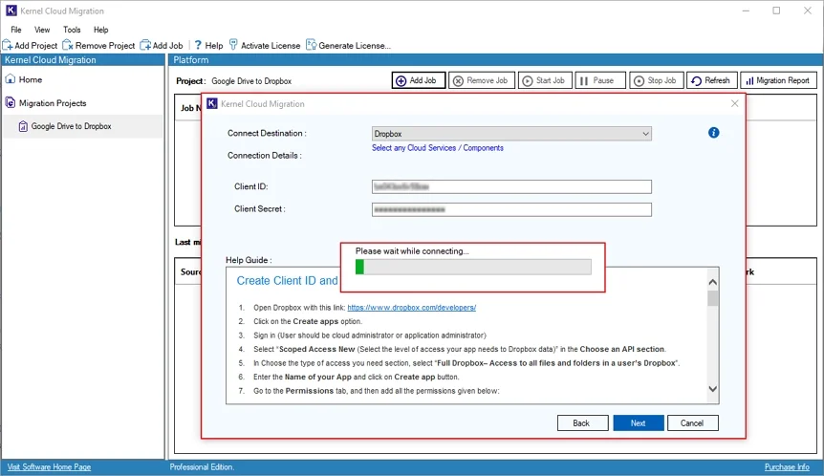Click the Back button
This screenshot has width=824, height=476.
coord(582,422)
